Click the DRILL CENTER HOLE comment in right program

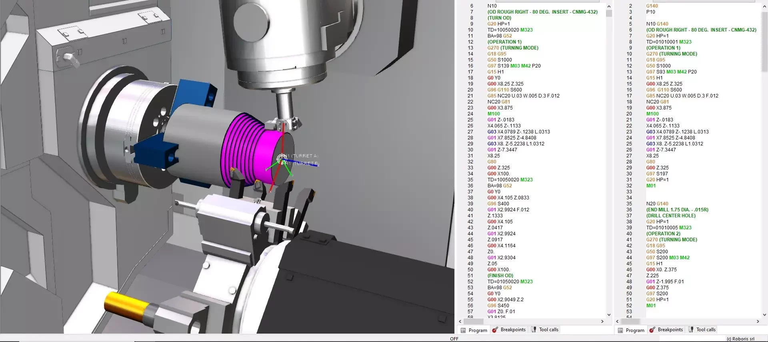point(670,216)
